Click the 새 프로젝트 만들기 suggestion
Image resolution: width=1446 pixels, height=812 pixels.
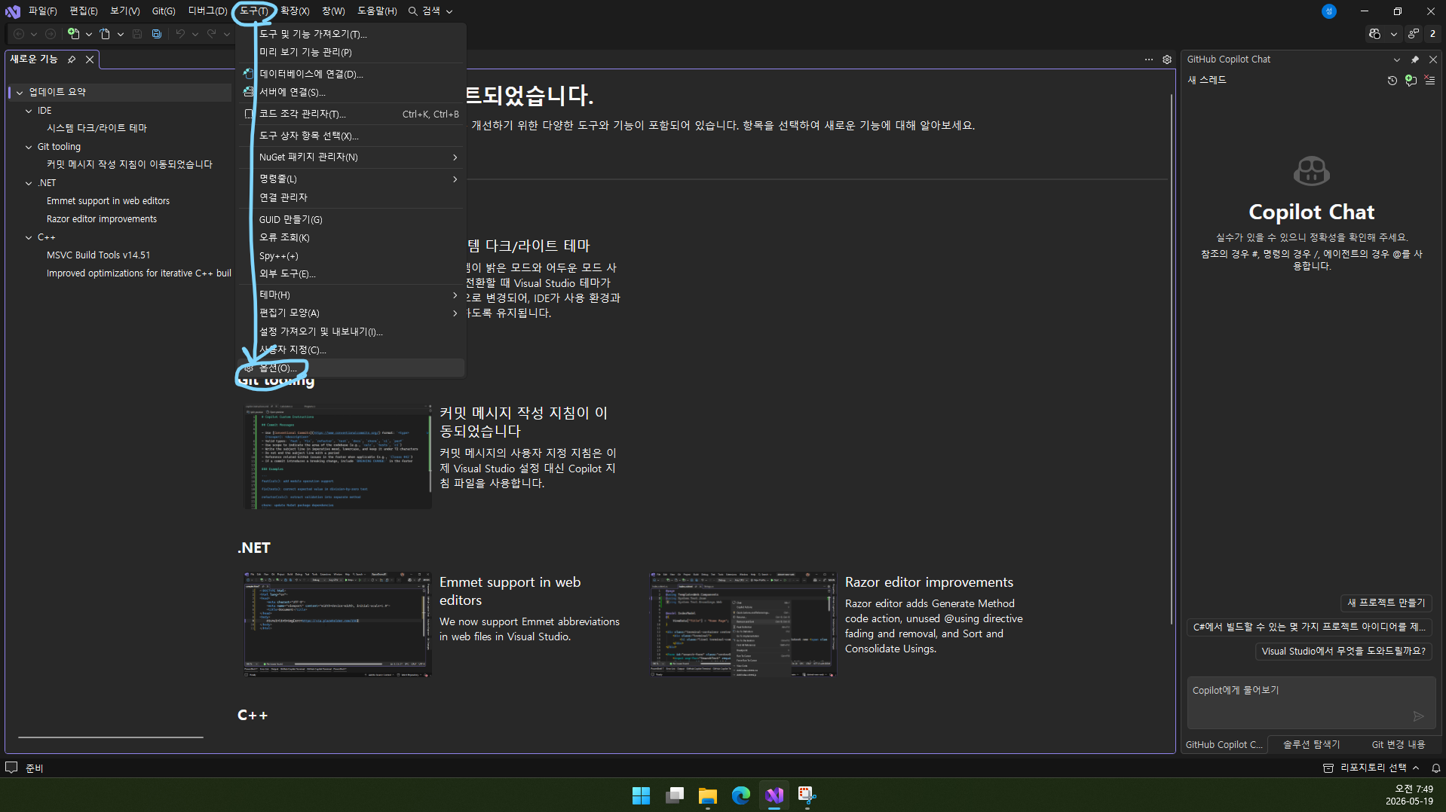coord(1386,603)
